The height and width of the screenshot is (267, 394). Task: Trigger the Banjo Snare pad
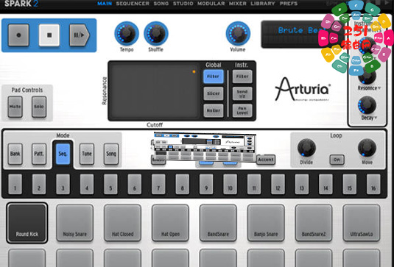266,223
